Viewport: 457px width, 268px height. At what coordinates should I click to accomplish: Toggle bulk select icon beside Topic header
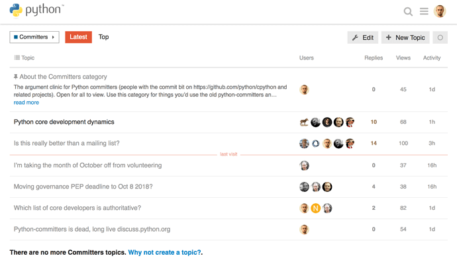click(x=17, y=58)
